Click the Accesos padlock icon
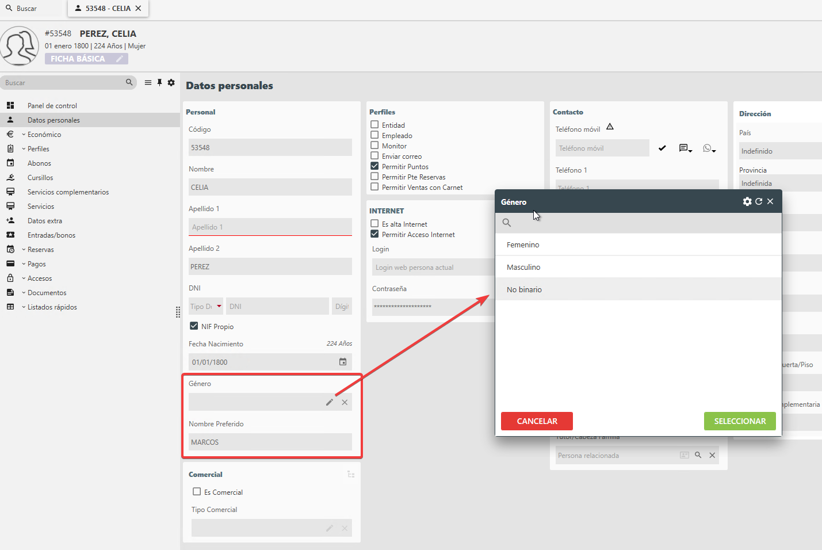822x550 pixels. point(10,278)
